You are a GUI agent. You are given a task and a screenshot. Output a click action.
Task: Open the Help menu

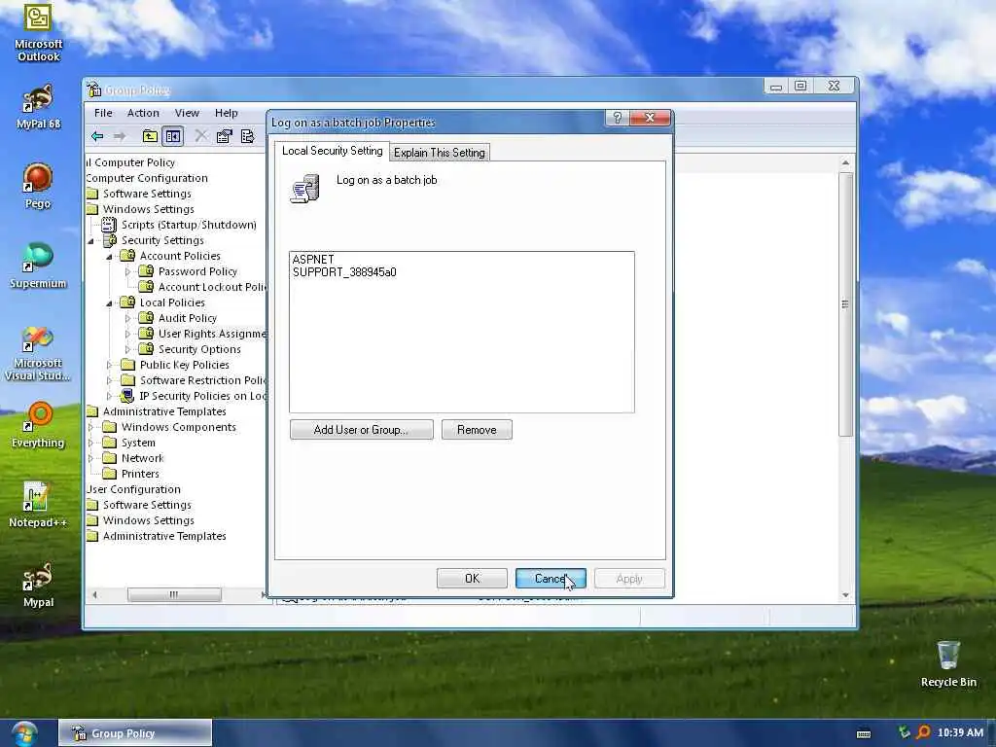(x=226, y=113)
